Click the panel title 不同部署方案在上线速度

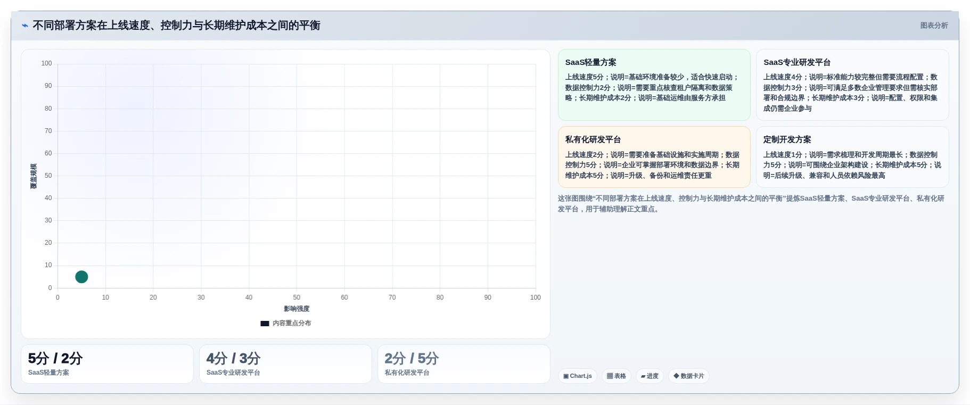pos(176,26)
